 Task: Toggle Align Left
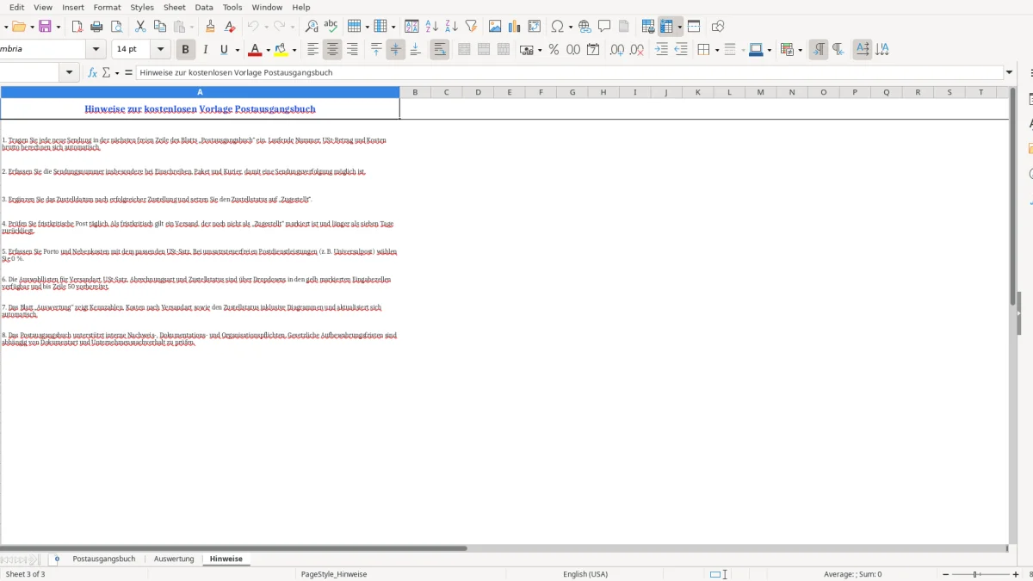(313, 50)
